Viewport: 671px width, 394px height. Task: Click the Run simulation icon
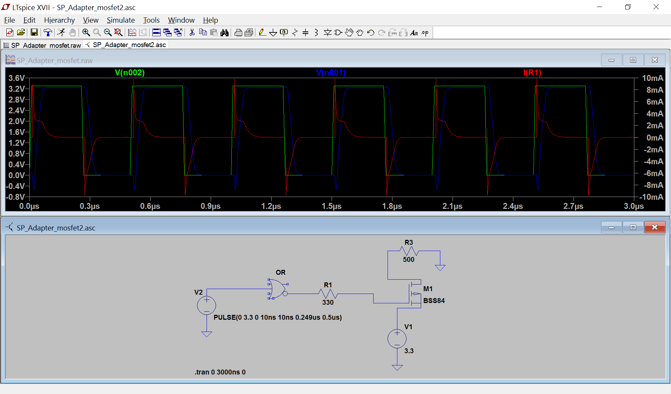[x=61, y=33]
